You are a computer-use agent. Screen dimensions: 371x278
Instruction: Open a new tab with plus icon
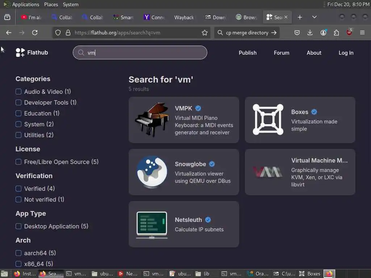pyautogui.click(x=300, y=17)
